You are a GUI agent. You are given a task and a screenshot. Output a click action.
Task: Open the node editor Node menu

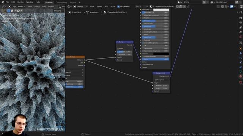113,6
